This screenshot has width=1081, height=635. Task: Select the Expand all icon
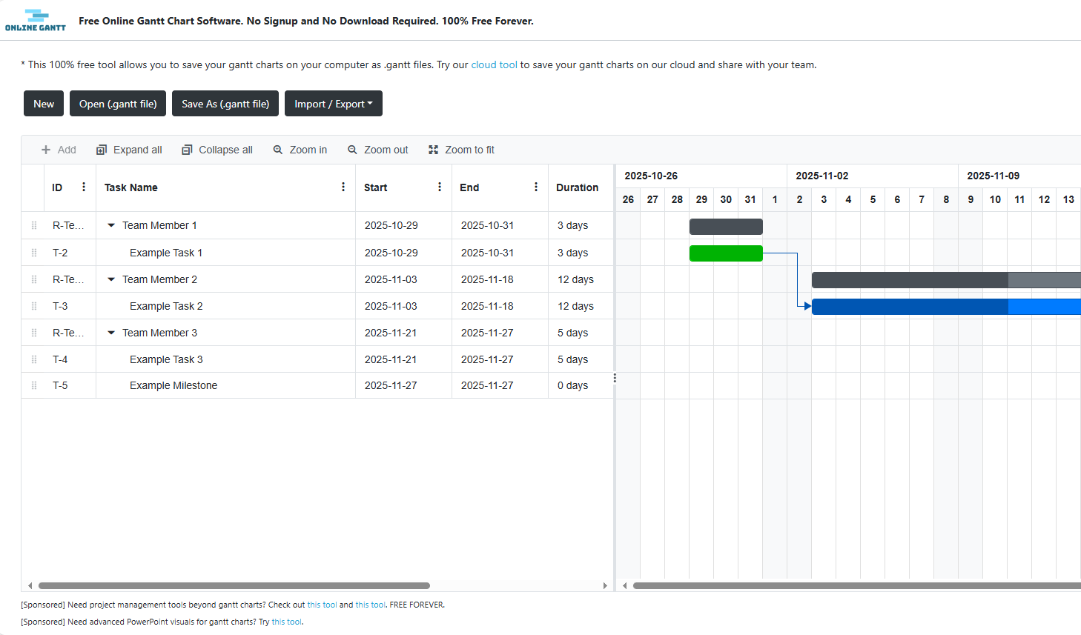pyautogui.click(x=101, y=149)
